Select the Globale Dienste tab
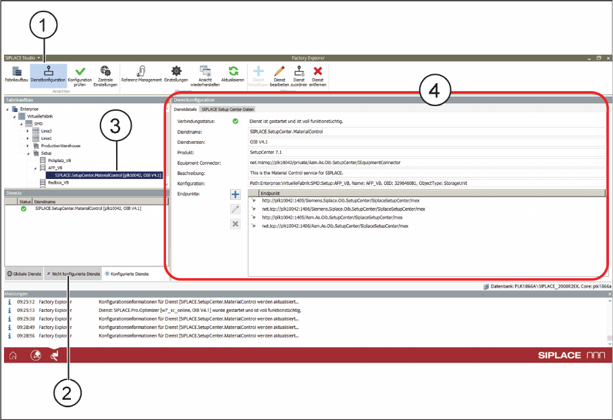 tap(24, 273)
